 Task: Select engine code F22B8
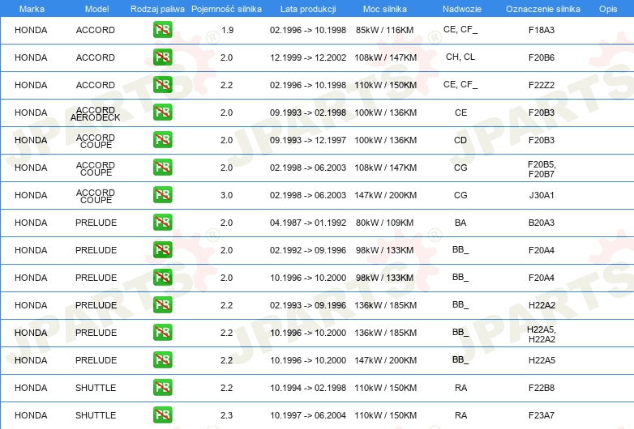[x=542, y=388]
